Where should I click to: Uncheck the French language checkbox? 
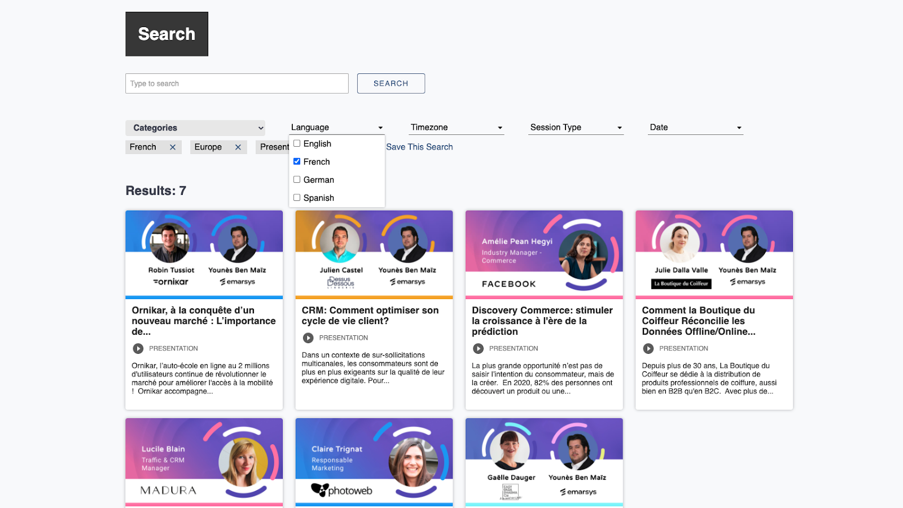pos(297,161)
